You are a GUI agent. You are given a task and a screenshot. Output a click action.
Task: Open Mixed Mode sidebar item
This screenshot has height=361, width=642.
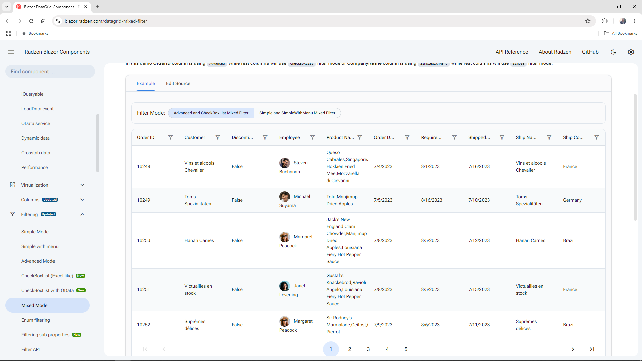point(47,305)
